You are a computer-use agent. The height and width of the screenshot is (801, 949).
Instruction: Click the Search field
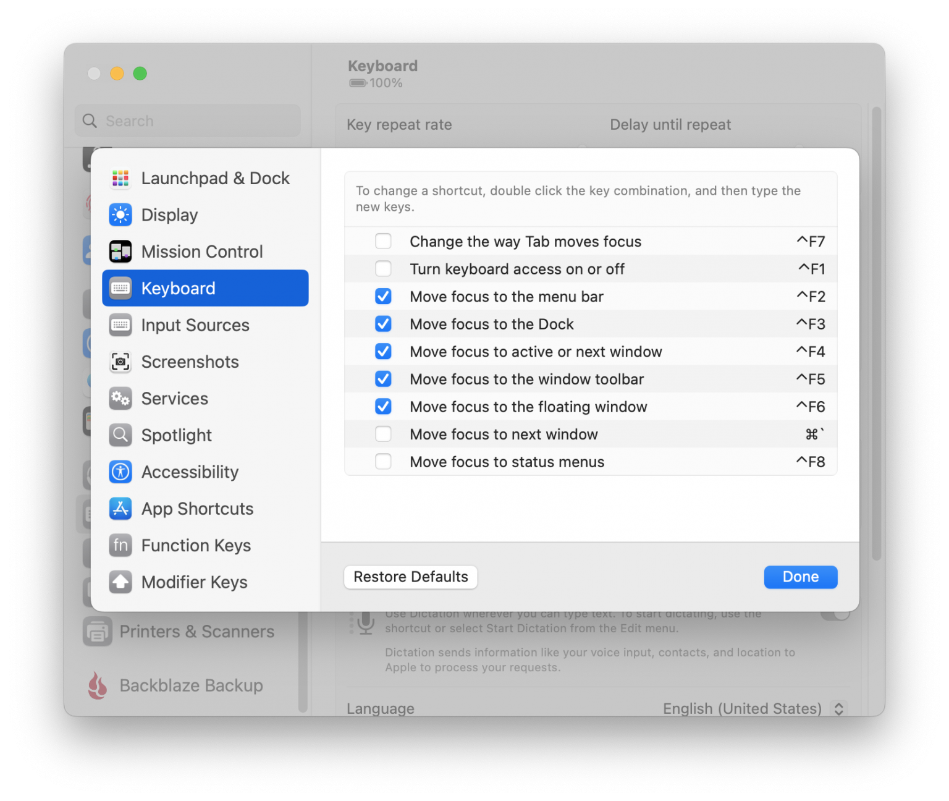coord(187,121)
